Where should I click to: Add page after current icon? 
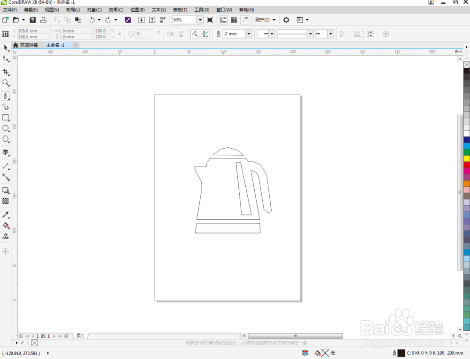pos(66,336)
